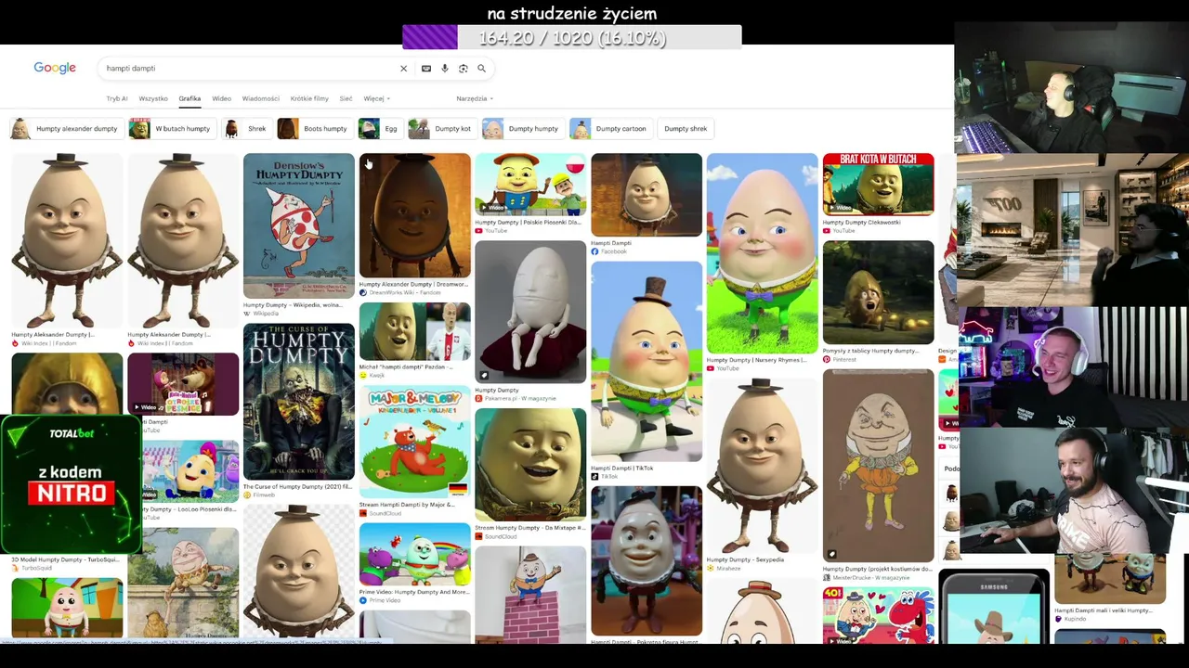Search by image with the Google Lens icon
Viewport: 1189px width, 668px height.
pos(464,69)
